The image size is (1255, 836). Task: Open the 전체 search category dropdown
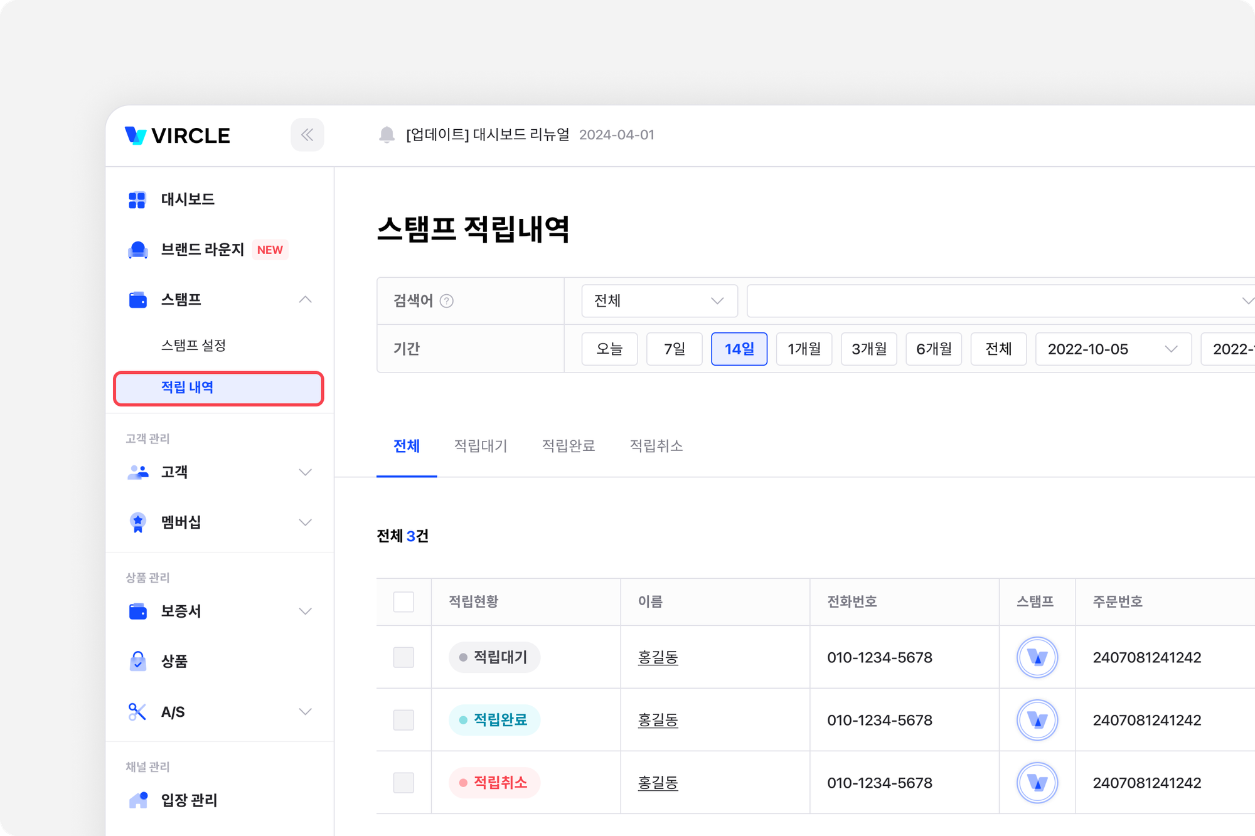click(659, 301)
